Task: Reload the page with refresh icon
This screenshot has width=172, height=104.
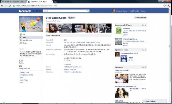Action: click(10, 6)
